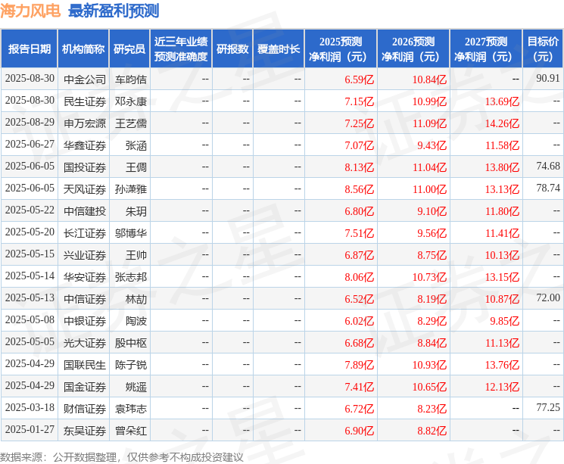This screenshot has width=564, height=464.
Task: Click 2026 forecast 9.43亿
Action: pos(432,145)
